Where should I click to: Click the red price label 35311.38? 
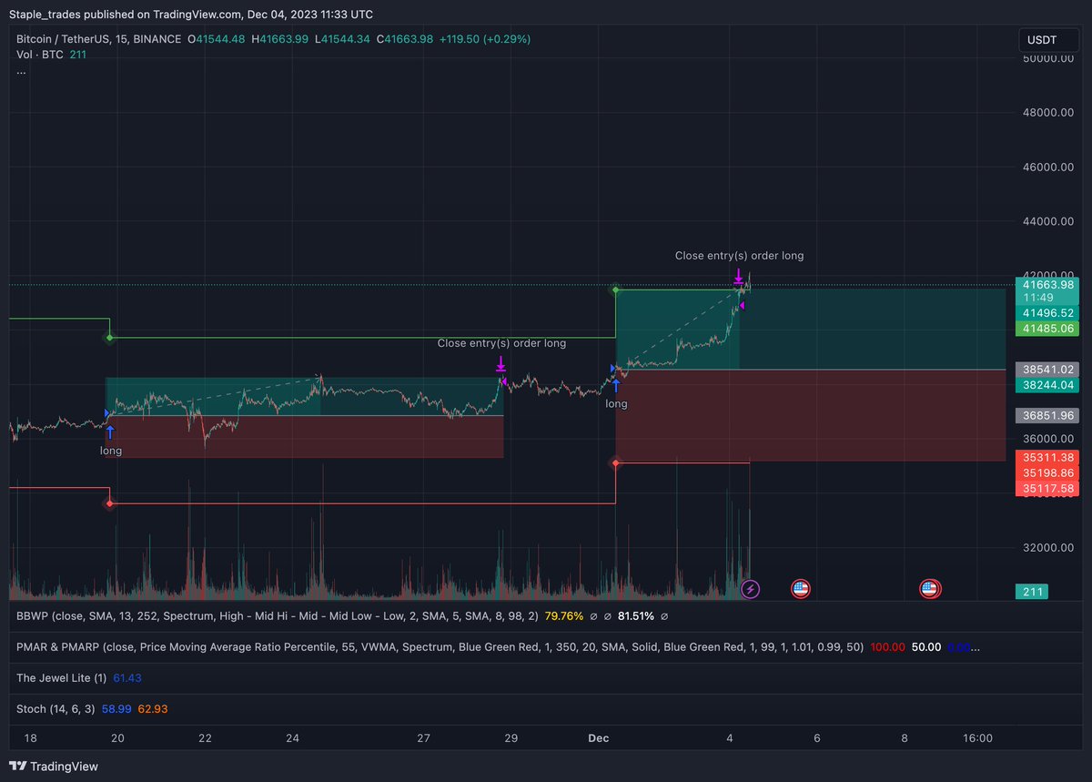click(x=1048, y=457)
